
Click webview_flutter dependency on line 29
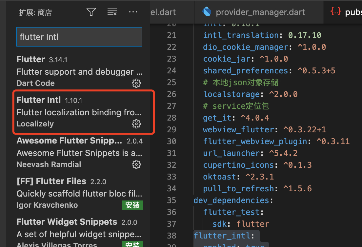(265, 129)
